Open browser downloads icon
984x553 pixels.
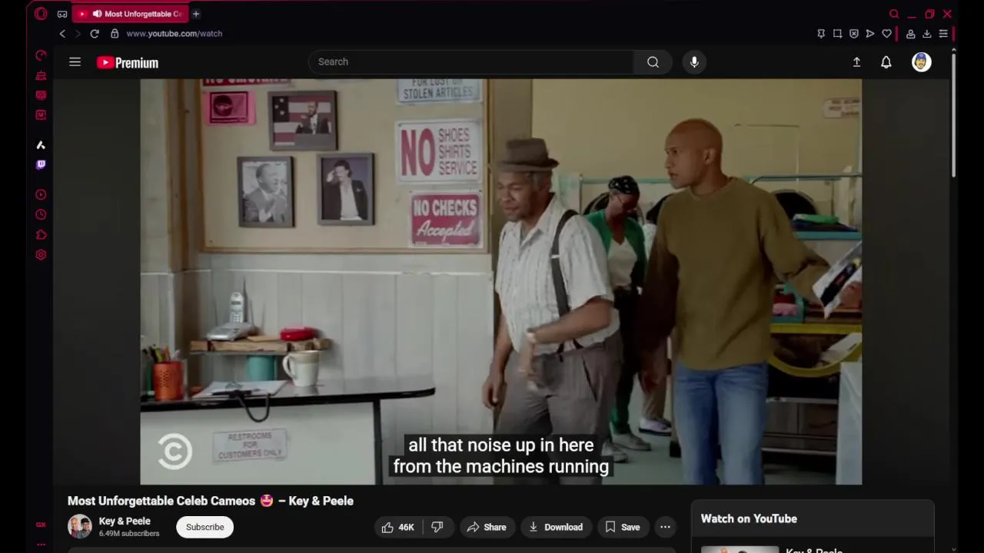927,34
